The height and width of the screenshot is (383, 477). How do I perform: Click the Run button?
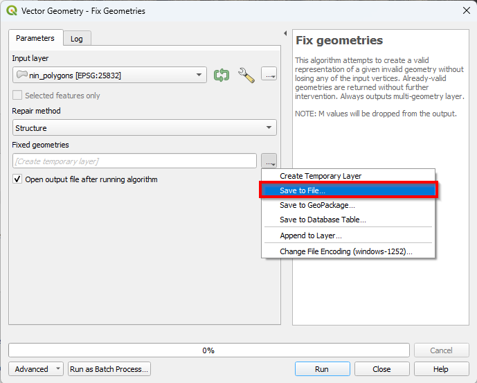pos(321,369)
